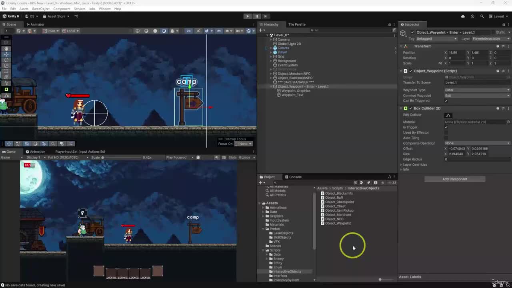The height and width of the screenshot is (288, 512).
Task: Toggle Scene view lighting icon
Action: click(198, 31)
